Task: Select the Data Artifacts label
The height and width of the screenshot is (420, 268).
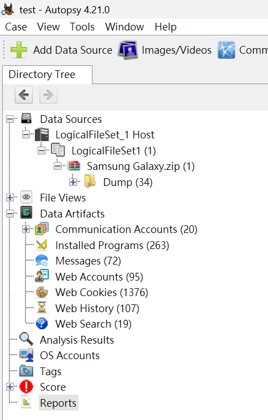Action: 73,214
